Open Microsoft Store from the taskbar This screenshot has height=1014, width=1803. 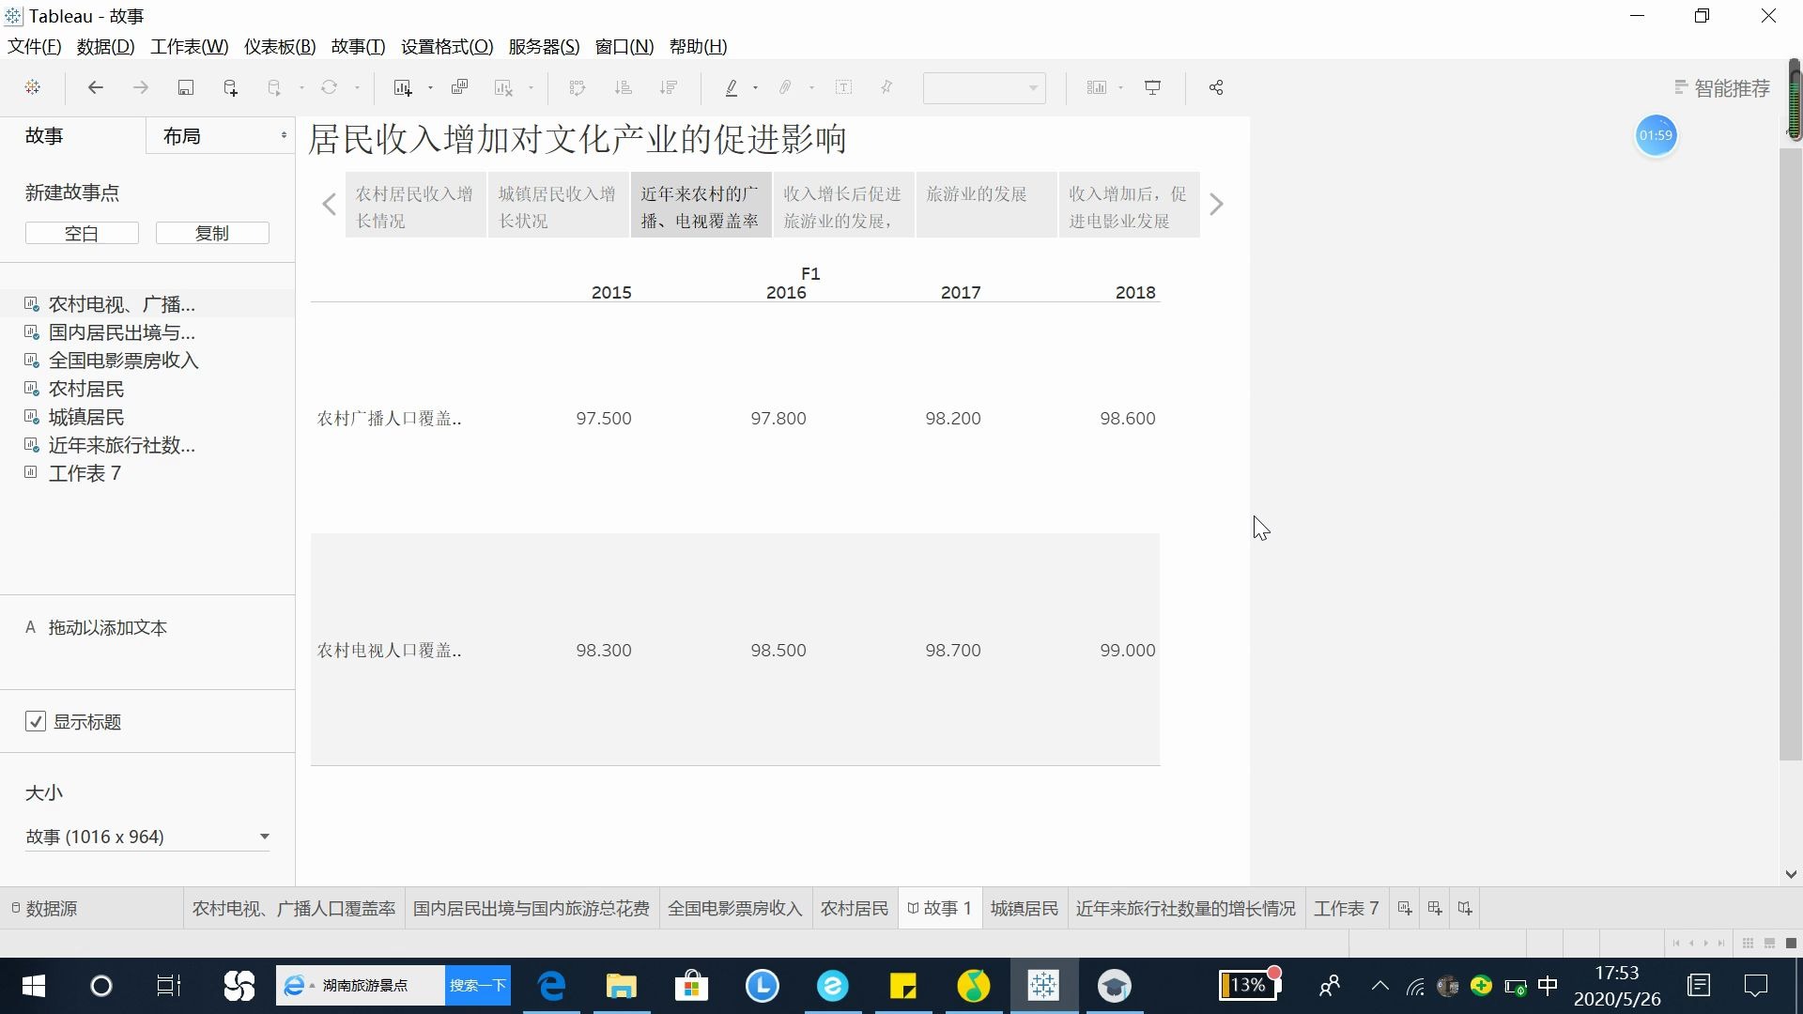[692, 986]
